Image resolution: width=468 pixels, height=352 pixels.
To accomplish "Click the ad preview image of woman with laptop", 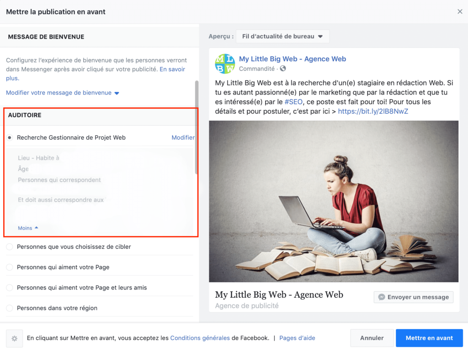I will tap(334, 201).
